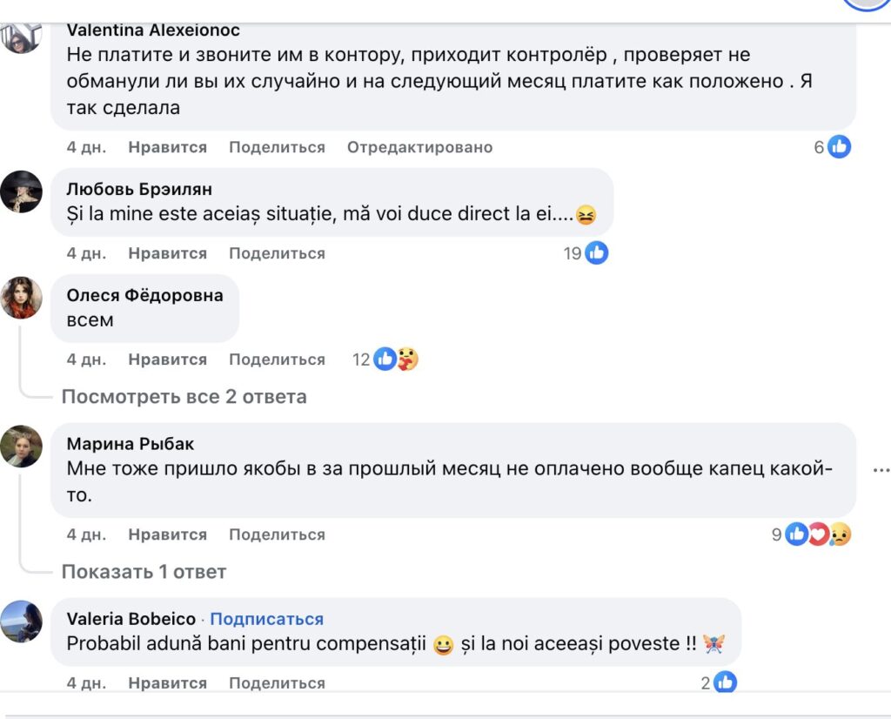The image size is (891, 719).
Task: Toggle Нравится on Любовь Брэилян's comment
Action: [167, 253]
